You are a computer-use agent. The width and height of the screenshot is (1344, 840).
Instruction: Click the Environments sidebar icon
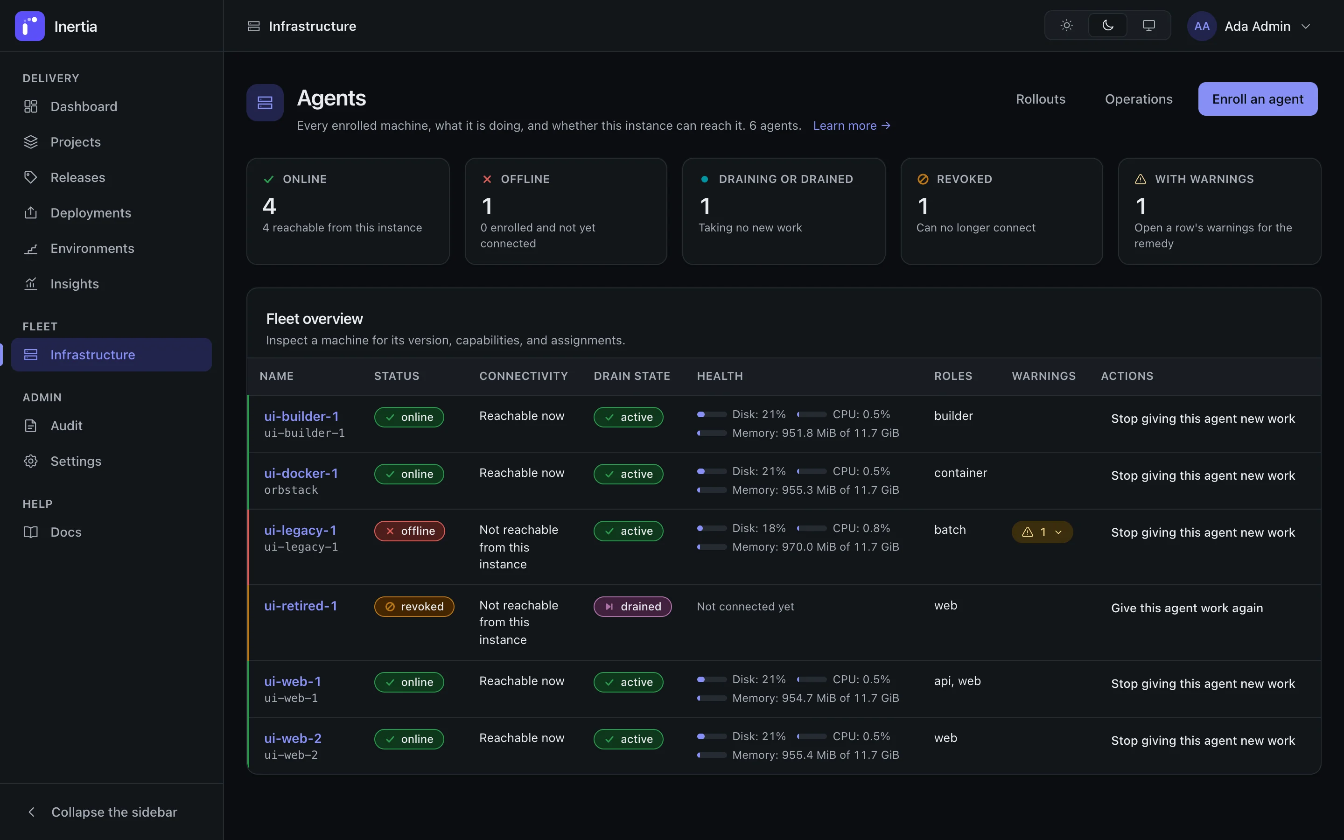point(30,248)
